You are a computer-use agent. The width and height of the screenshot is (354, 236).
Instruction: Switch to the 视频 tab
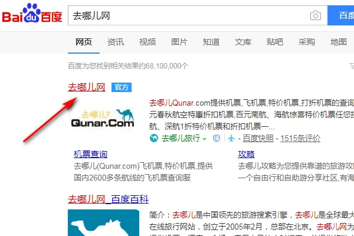[x=147, y=42]
